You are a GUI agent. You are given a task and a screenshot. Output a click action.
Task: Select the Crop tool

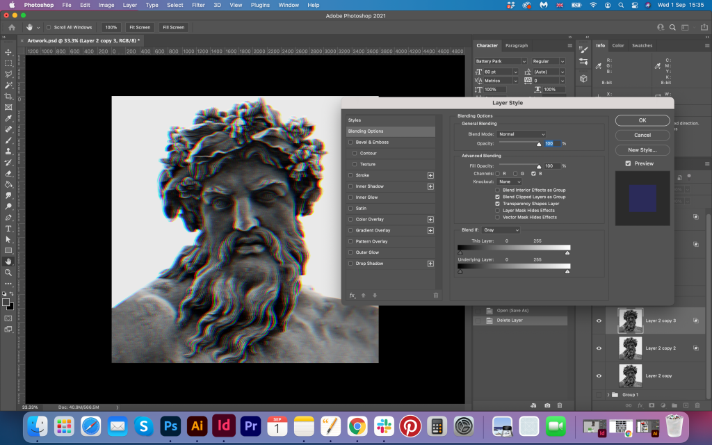pyautogui.click(x=8, y=97)
